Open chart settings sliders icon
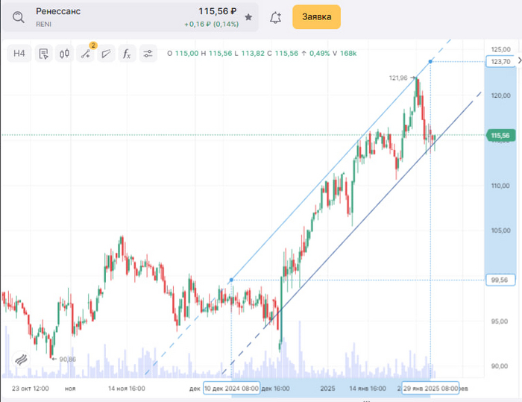 coord(148,53)
